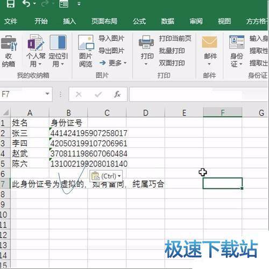The image size is (269, 269).
Task: Select column D header
Action: tap(146, 113)
